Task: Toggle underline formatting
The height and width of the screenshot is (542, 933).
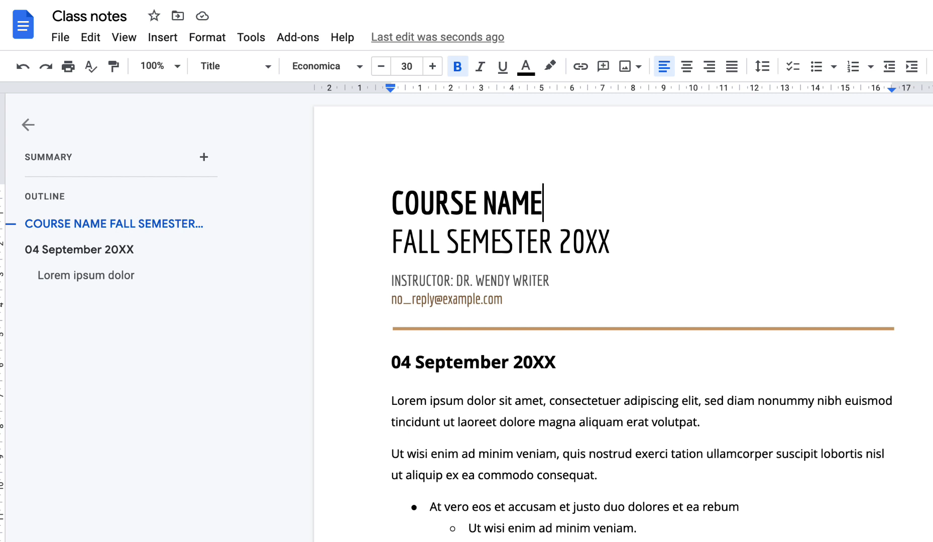Action: tap(503, 66)
